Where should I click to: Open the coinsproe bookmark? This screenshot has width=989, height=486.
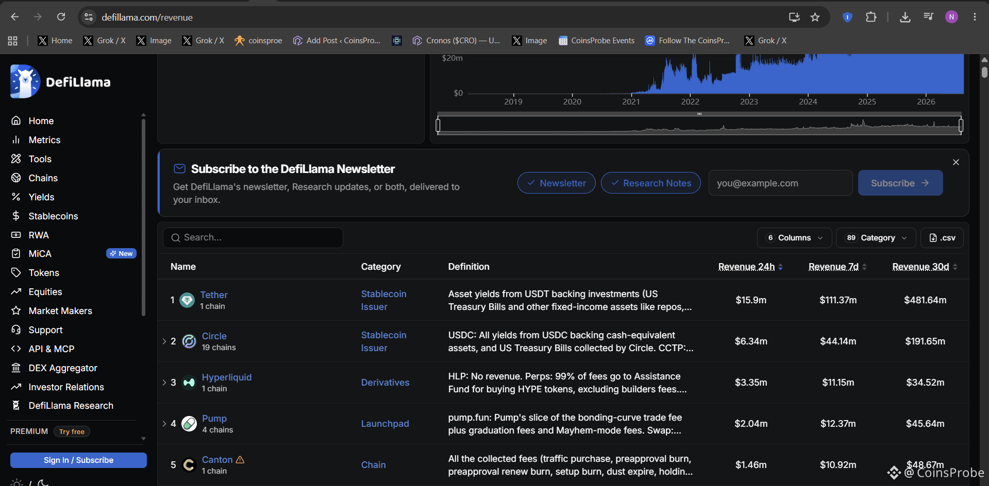pyautogui.click(x=258, y=41)
